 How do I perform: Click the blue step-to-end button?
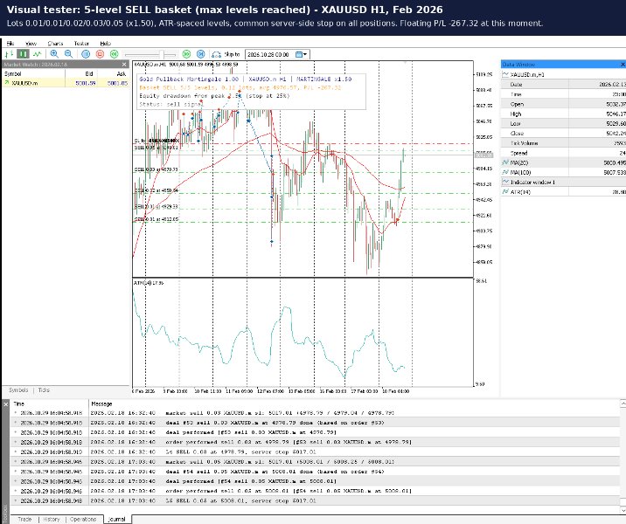click(201, 54)
